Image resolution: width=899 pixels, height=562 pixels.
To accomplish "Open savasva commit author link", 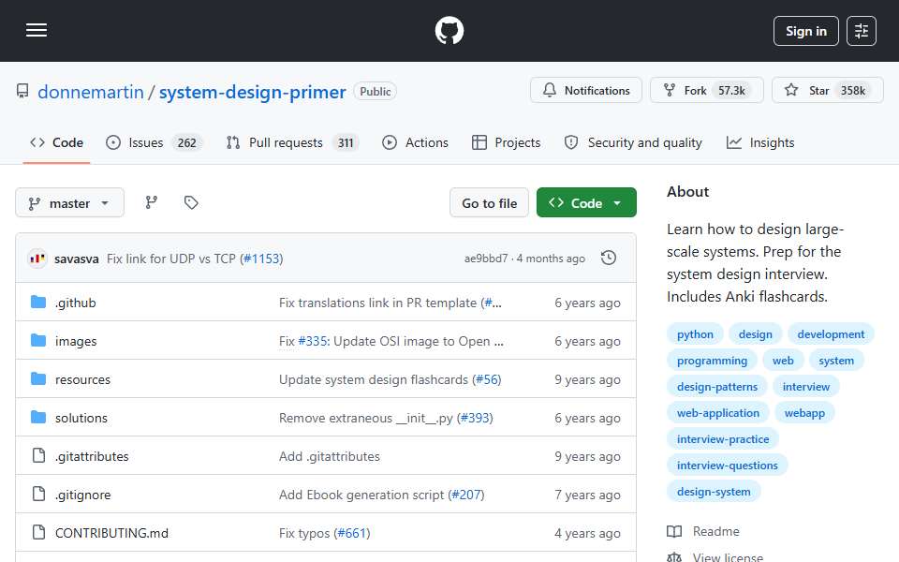I will pos(76,259).
